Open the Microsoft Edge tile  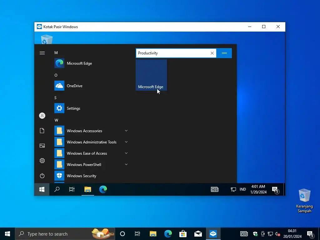click(x=151, y=75)
